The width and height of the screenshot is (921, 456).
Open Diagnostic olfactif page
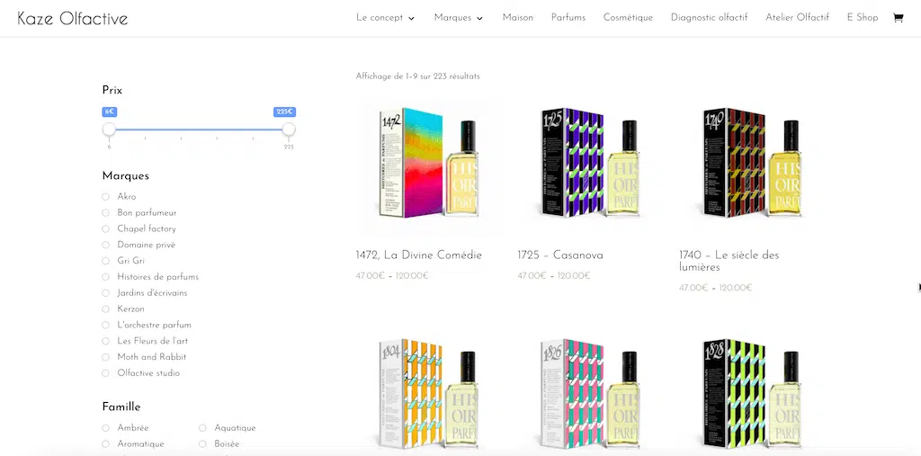point(709,18)
